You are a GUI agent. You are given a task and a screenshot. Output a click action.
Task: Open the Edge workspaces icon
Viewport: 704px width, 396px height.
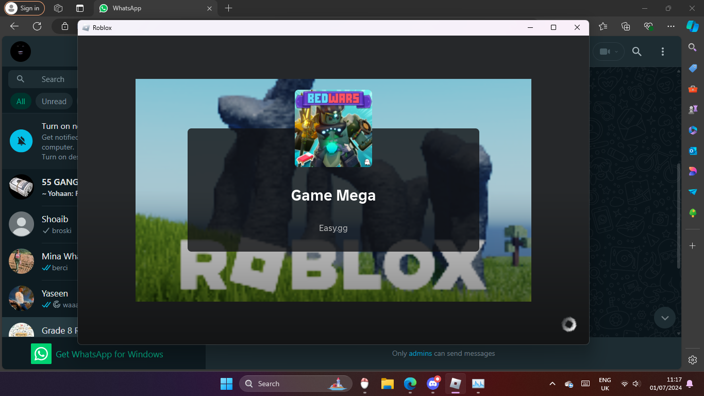tap(58, 8)
